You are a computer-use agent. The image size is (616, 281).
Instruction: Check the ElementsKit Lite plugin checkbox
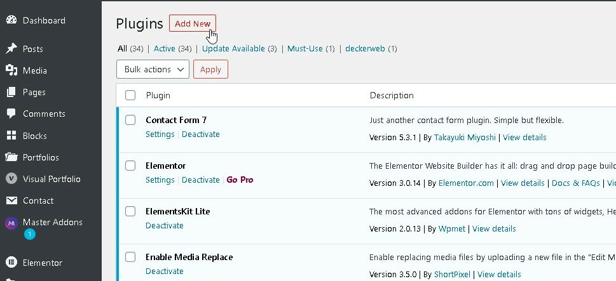[130, 211]
